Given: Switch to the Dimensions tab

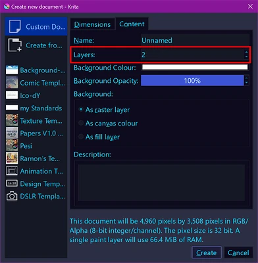Looking at the screenshot, I should point(92,24).
